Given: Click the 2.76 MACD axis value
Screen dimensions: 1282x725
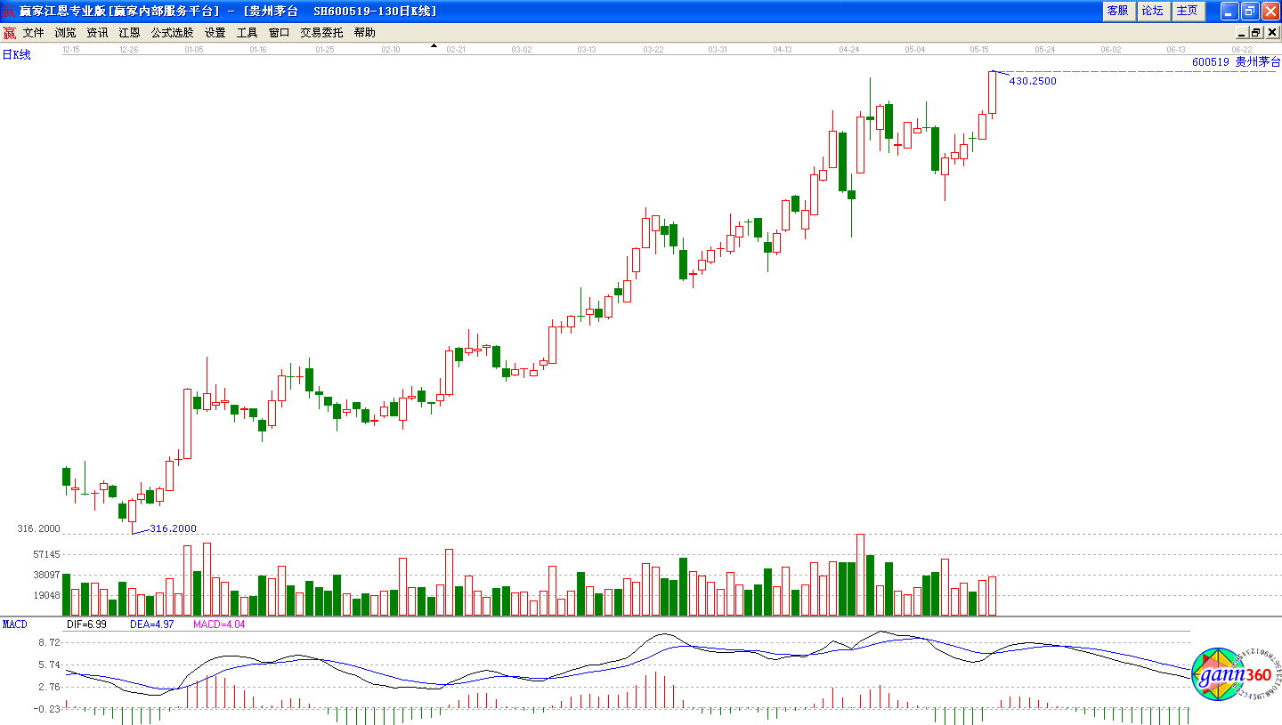Looking at the screenshot, I should (48, 687).
